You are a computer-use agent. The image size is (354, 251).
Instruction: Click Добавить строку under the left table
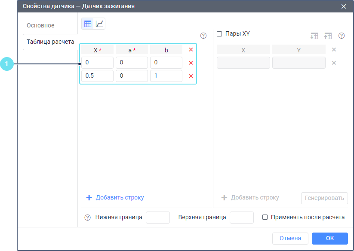(115, 197)
